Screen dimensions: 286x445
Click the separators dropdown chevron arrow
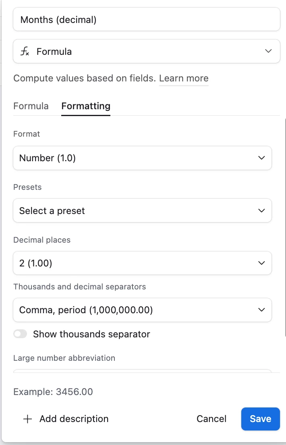pos(261,310)
